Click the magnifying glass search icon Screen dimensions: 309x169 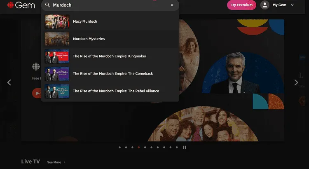(47, 5)
